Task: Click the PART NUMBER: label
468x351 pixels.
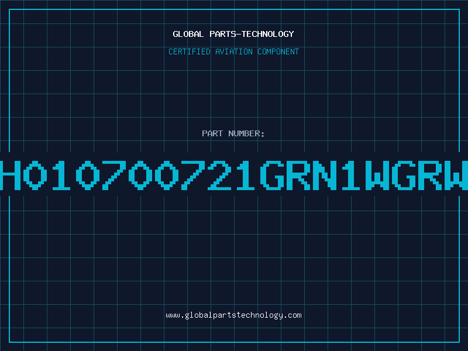Action: [x=233, y=133]
